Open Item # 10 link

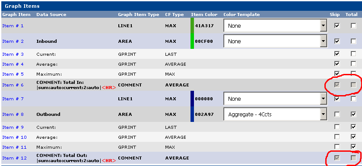point(14,137)
